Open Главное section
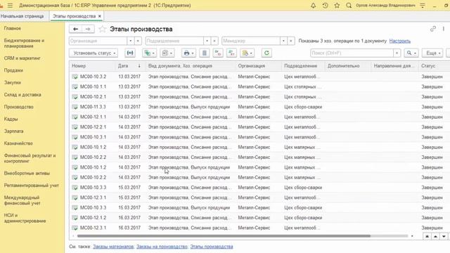Viewport: 450px width, 253px height. 13,28
